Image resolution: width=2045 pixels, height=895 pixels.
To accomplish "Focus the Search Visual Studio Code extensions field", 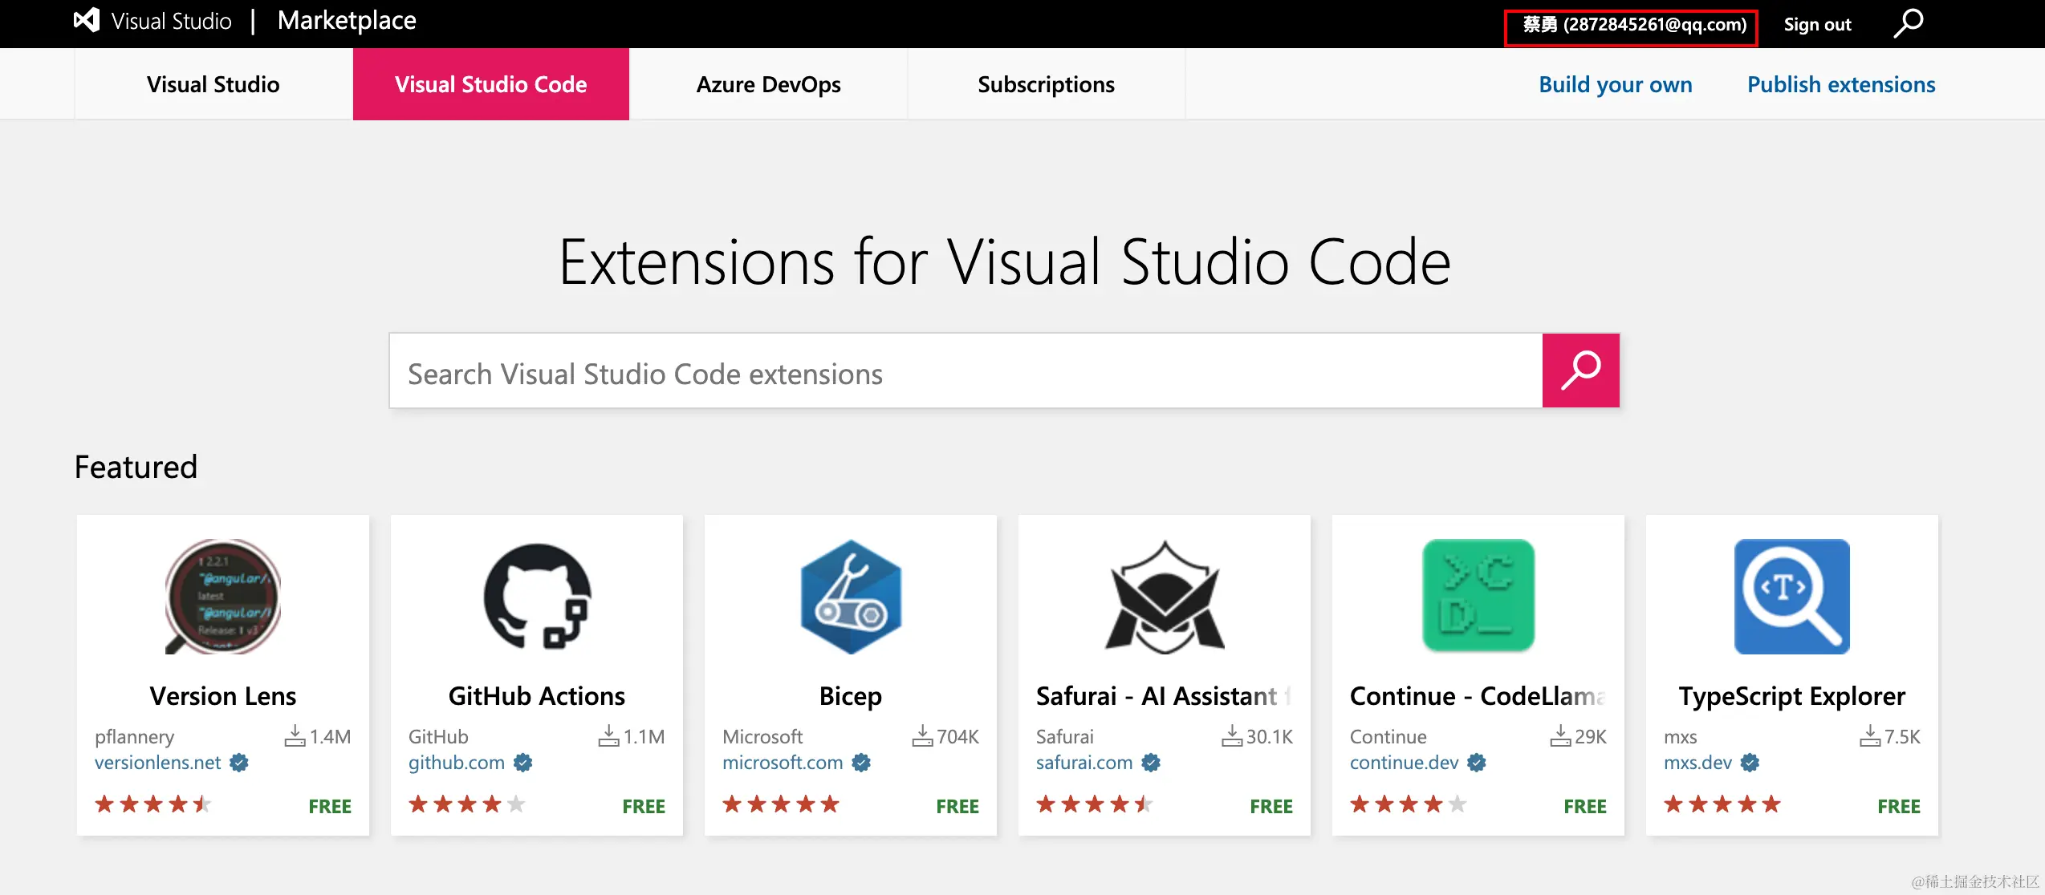I will click(x=966, y=371).
